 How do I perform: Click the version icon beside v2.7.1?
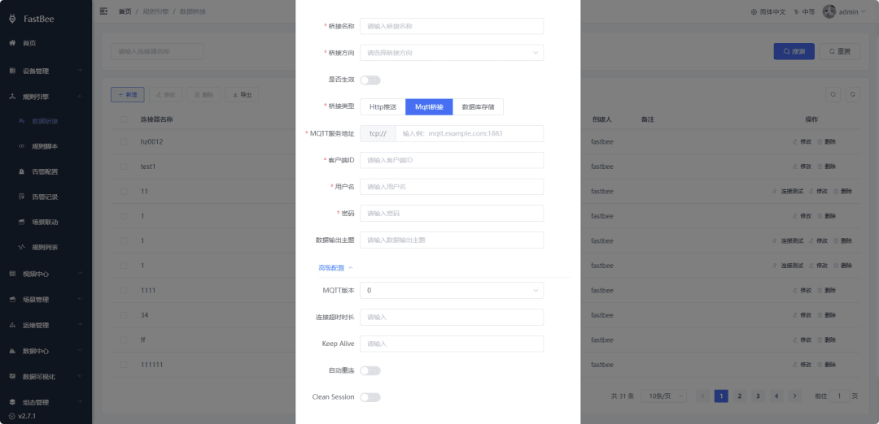pyautogui.click(x=12, y=416)
